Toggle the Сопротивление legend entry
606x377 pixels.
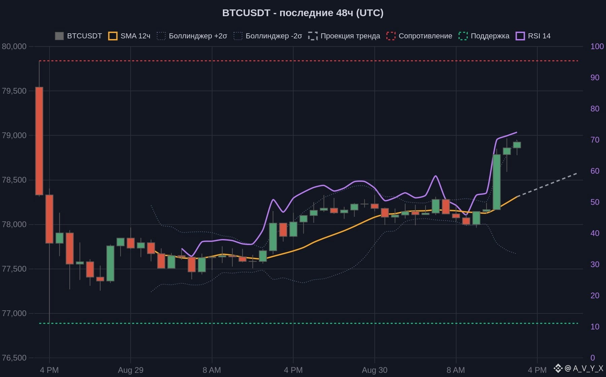(x=419, y=36)
